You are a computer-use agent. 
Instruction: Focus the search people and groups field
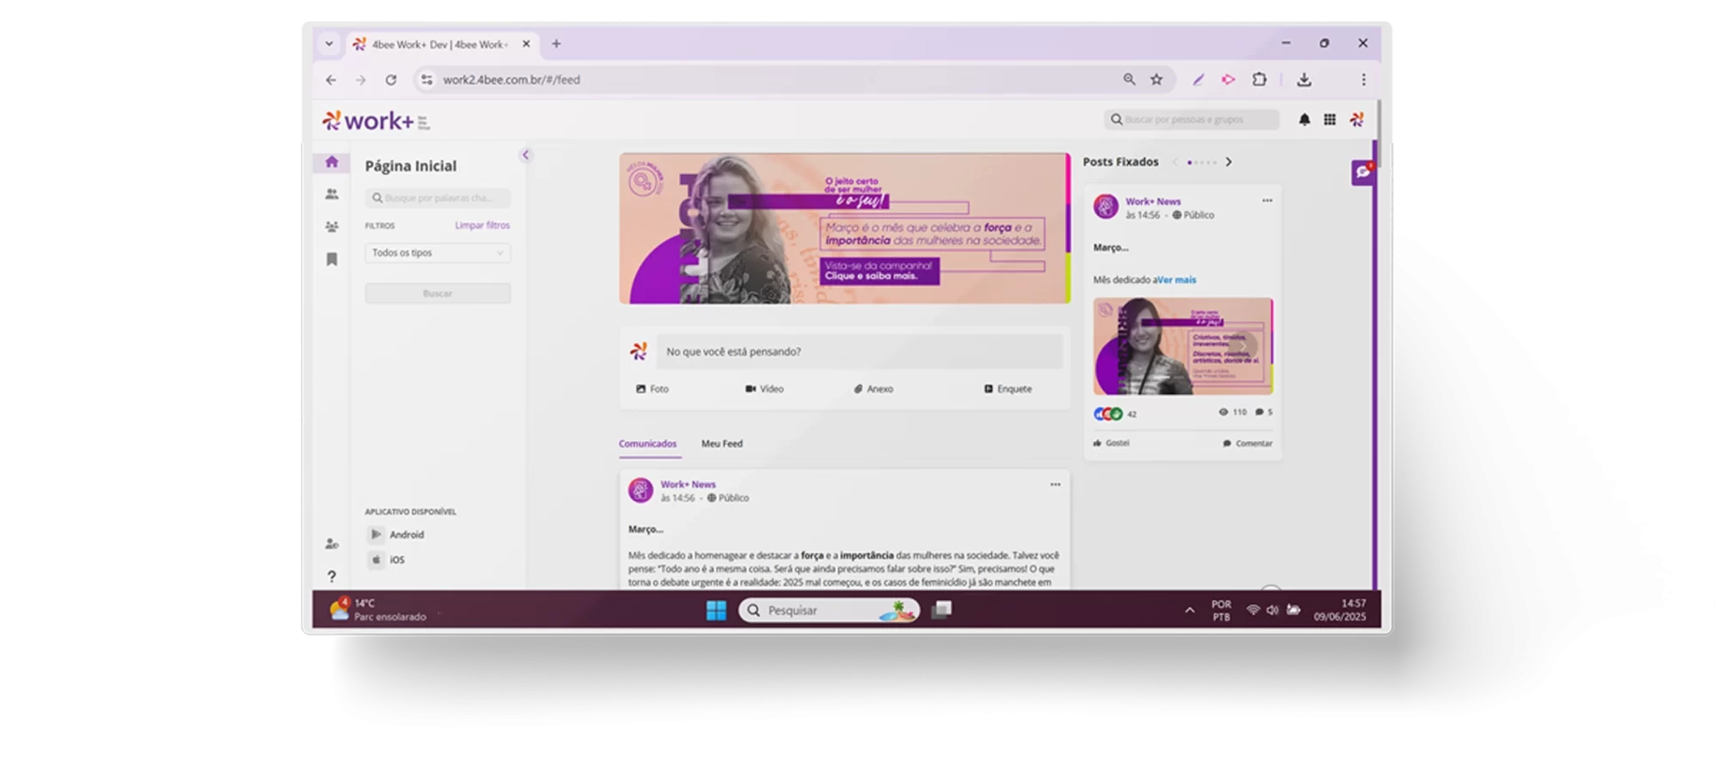click(1192, 119)
